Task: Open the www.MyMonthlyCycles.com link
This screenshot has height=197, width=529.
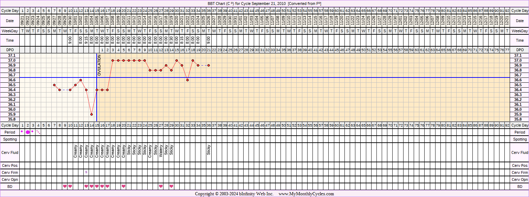Action: [306, 194]
